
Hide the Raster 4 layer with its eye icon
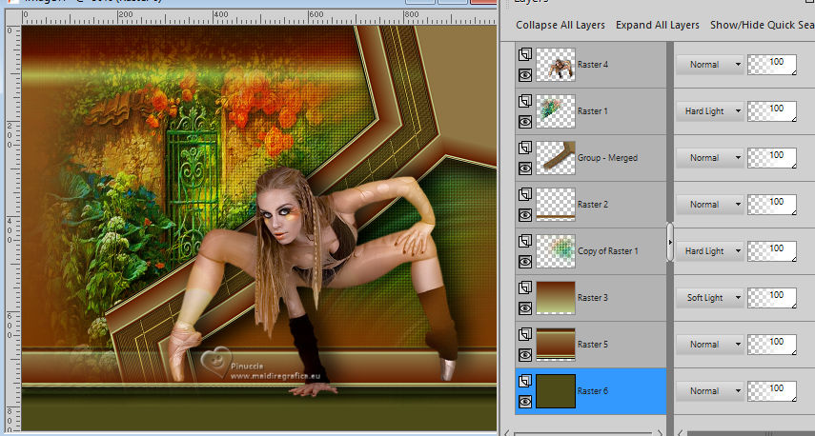click(x=525, y=75)
